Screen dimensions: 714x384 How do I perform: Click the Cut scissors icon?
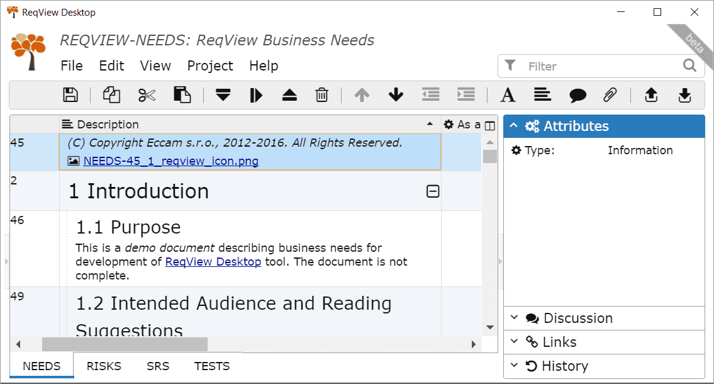(x=147, y=95)
